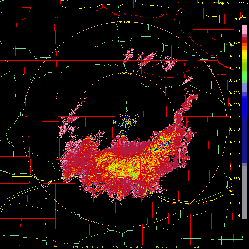The width and height of the screenshot is (249, 249).
Task: Click the DCC legend label
Action: pos(243,17)
